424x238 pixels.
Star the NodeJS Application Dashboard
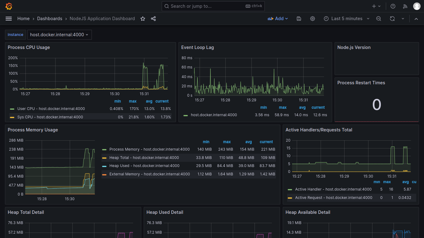(x=143, y=19)
